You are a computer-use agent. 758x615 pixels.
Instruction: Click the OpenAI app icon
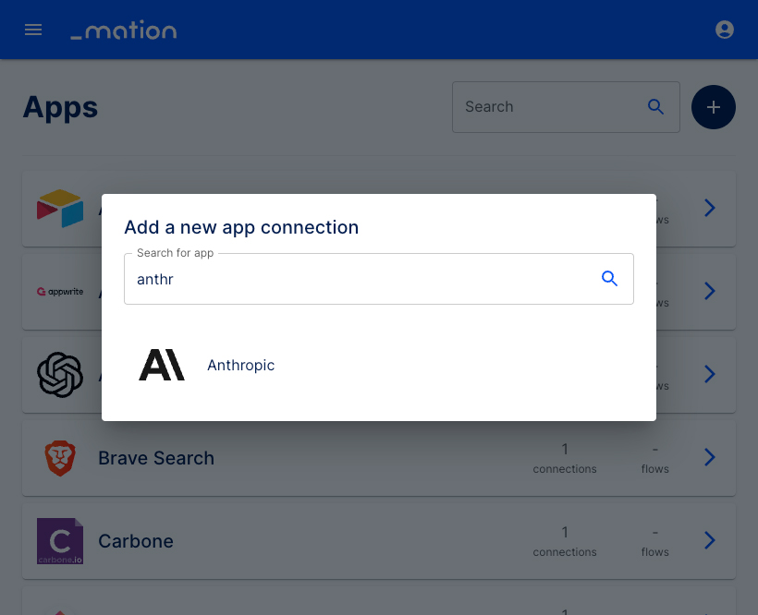pyautogui.click(x=60, y=375)
